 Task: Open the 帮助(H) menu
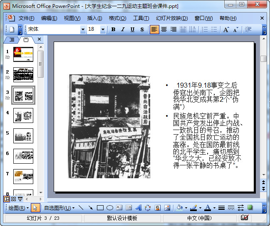228,18
